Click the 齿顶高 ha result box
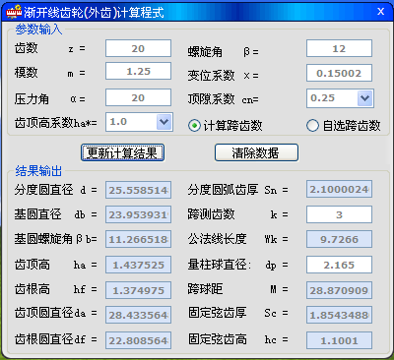This screenshot has width=394, height=360. click(x=138, y=265)
